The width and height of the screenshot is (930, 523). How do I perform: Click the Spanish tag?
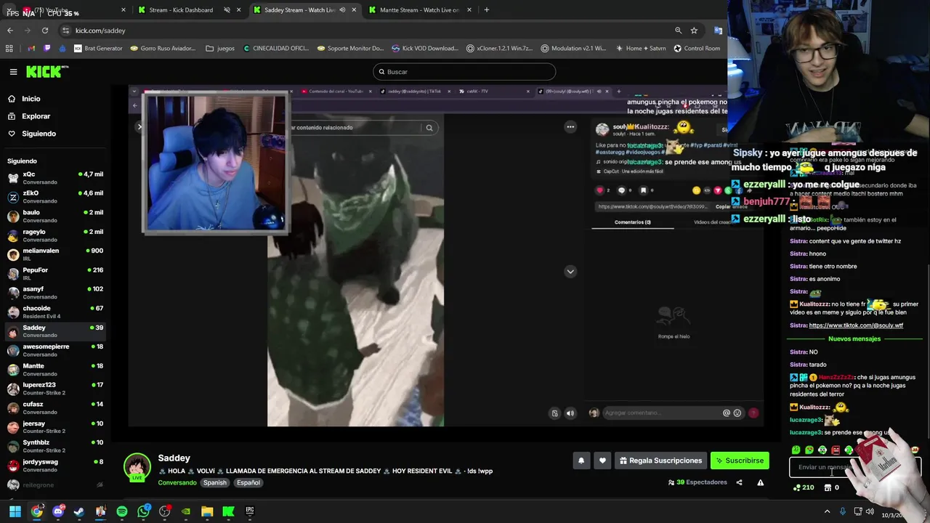pos(214,482)
